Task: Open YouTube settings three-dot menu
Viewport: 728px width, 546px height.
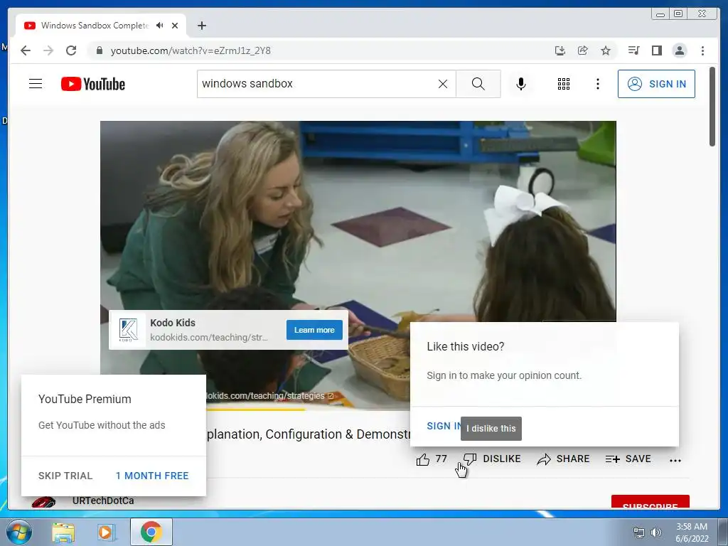Action: (597, 84)
